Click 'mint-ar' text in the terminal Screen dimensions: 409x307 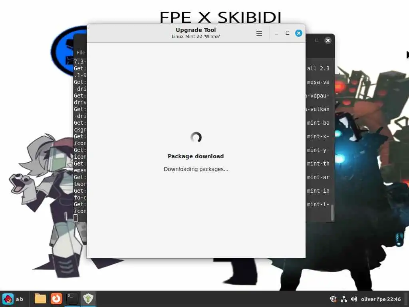pyautogui.click(x=318, y=177)
